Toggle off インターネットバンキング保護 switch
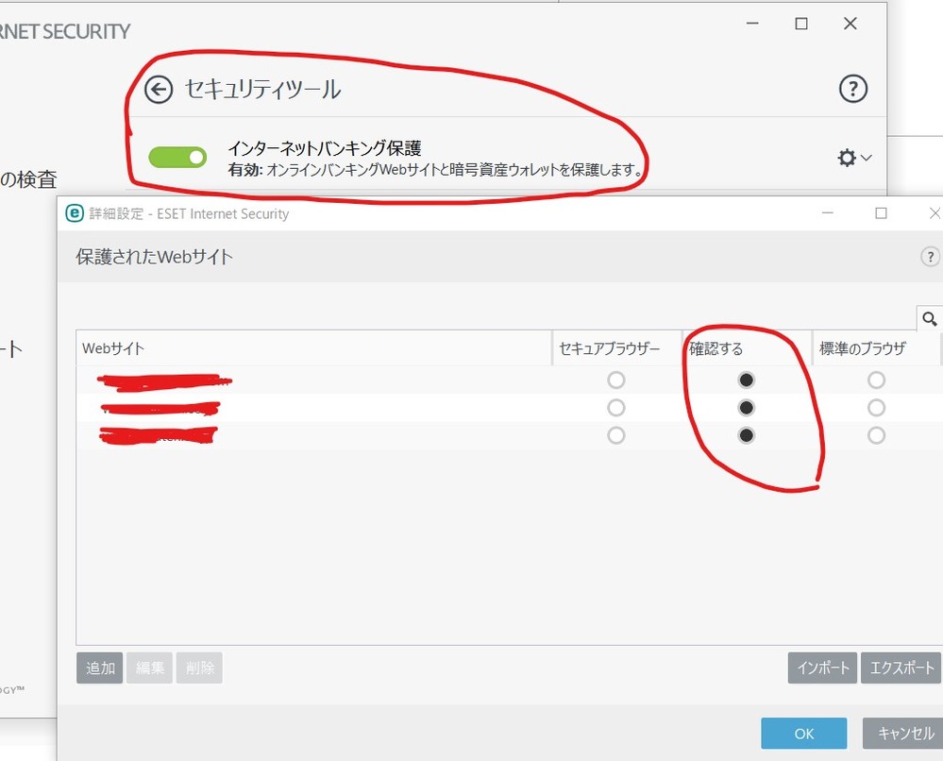The image size is (943, 761). (177, 158)
